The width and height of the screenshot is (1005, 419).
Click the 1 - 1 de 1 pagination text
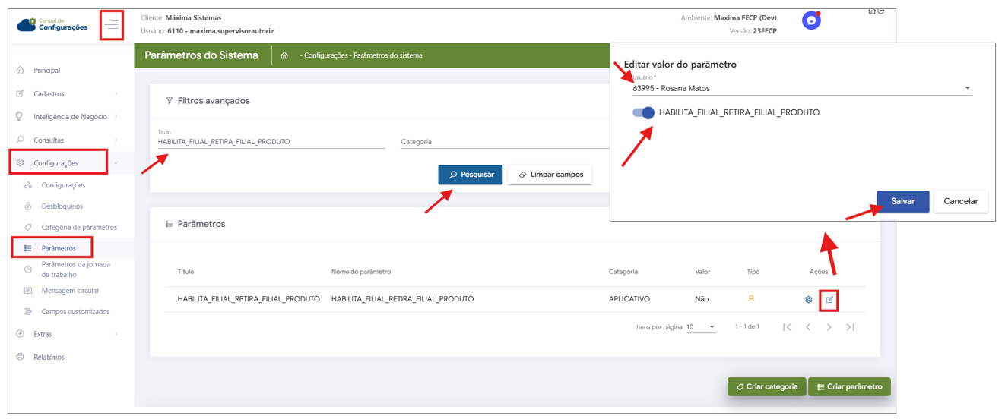coord(747,326)
